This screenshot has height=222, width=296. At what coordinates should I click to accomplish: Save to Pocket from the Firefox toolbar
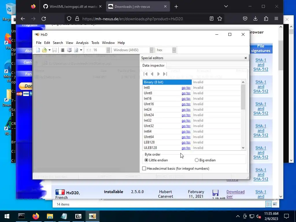pyautogui.click(x=245, y=19)
